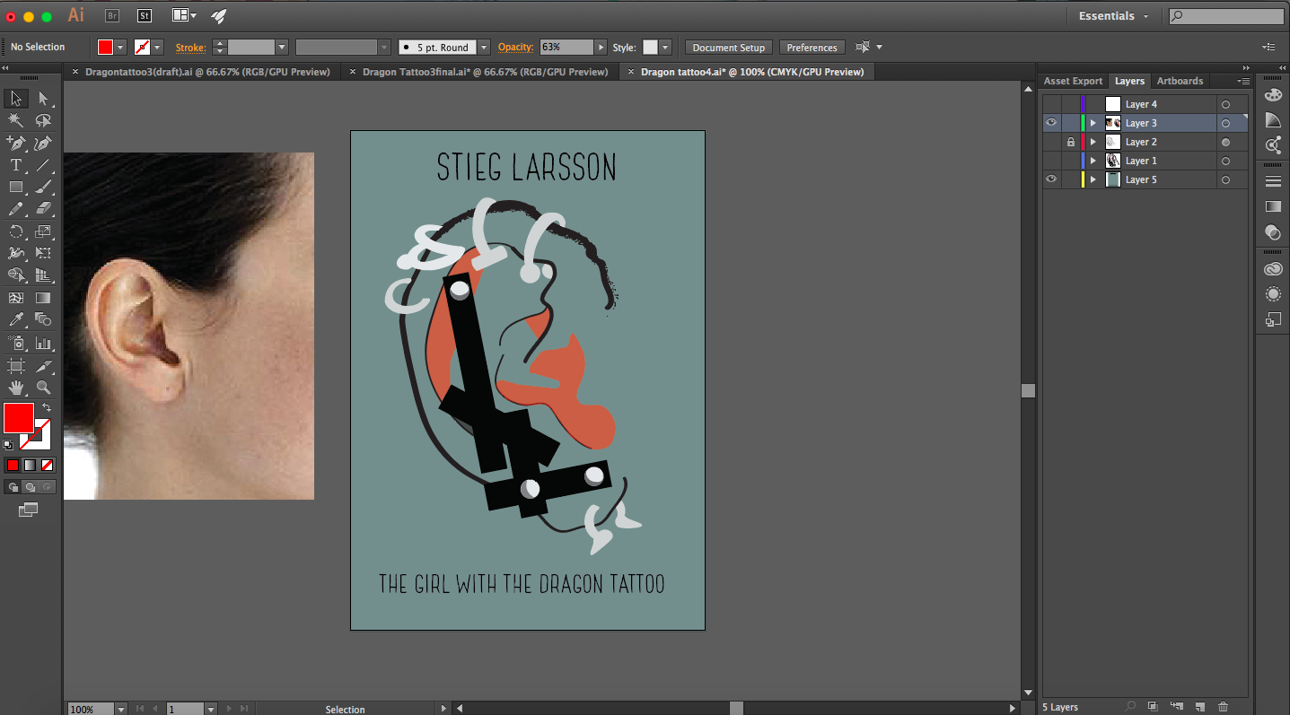Pick the Blend tool

point(43,319)
